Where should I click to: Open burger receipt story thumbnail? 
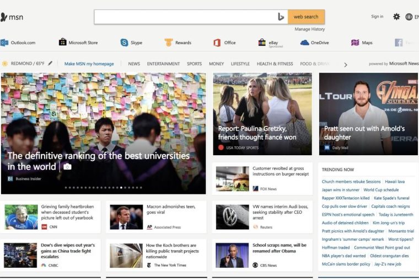point(232,178)
